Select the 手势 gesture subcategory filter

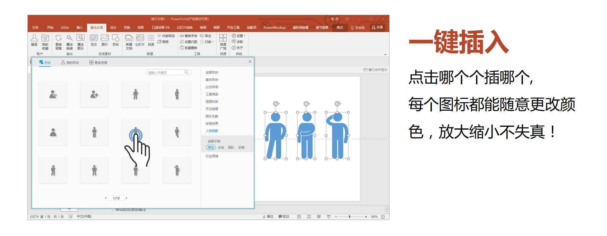241,147
